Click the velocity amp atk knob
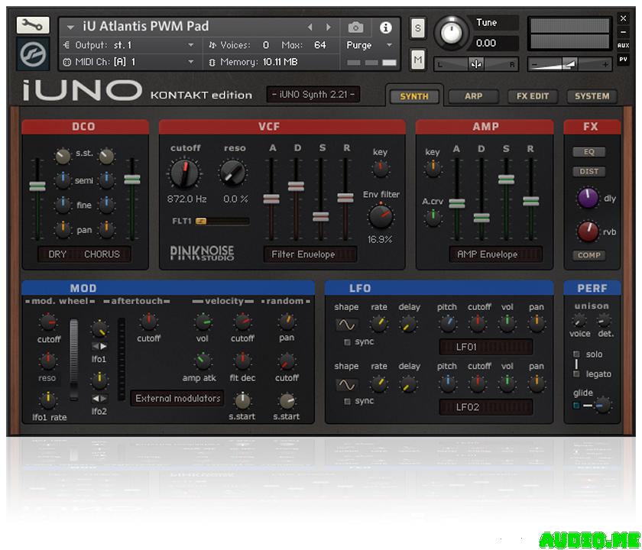Viewport: 642px width, 550px height. coord(203,361)
